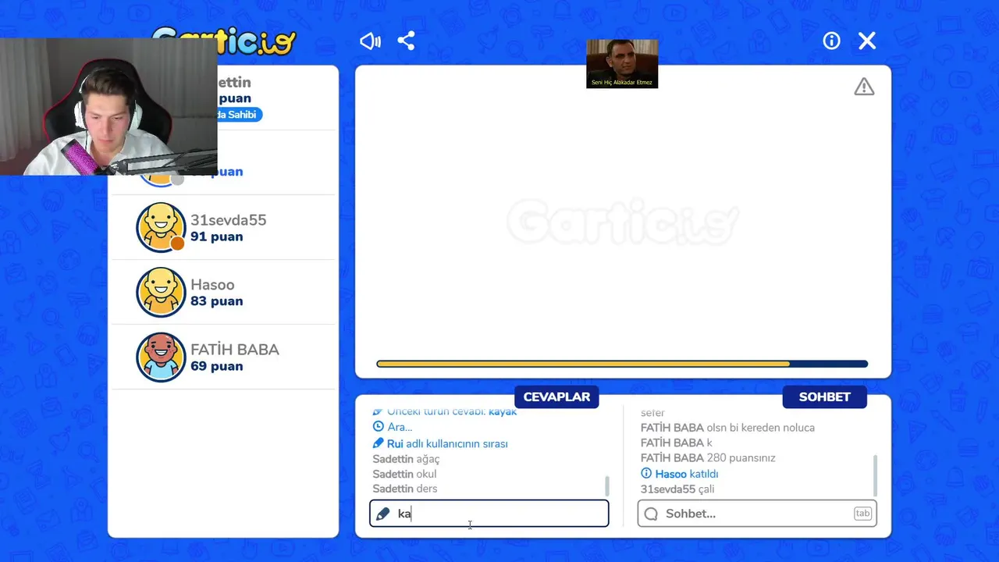This screenshot has width=999, height=562.
Task: Click 'Hasoo katıldı' join notice
Action: click(680, 474)
